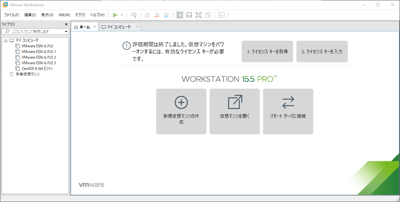Viewport: 400px width, 202px height.
Task: Close the ホーム tab
Action: pos(95,27)
